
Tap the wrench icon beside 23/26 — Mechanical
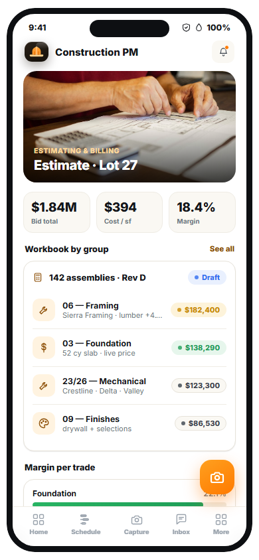44,385
